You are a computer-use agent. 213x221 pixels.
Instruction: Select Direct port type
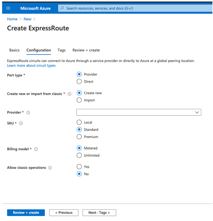pyautogui.click(x=79, y=82)
